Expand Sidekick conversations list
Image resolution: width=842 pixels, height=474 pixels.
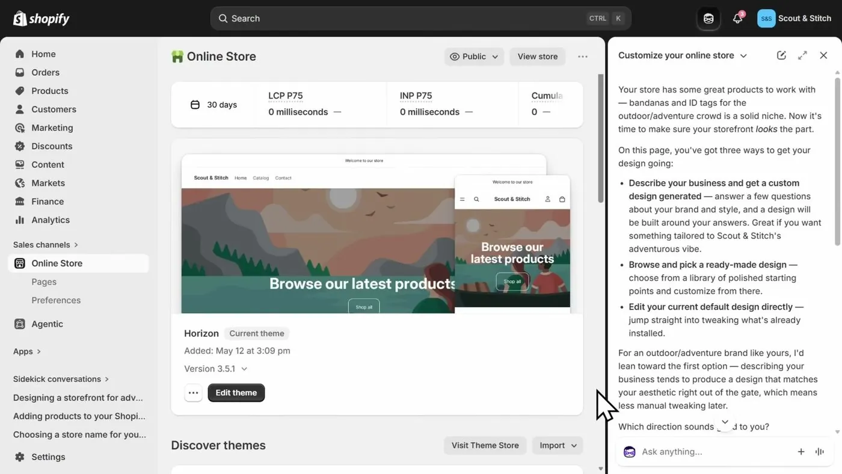point(61,379)
